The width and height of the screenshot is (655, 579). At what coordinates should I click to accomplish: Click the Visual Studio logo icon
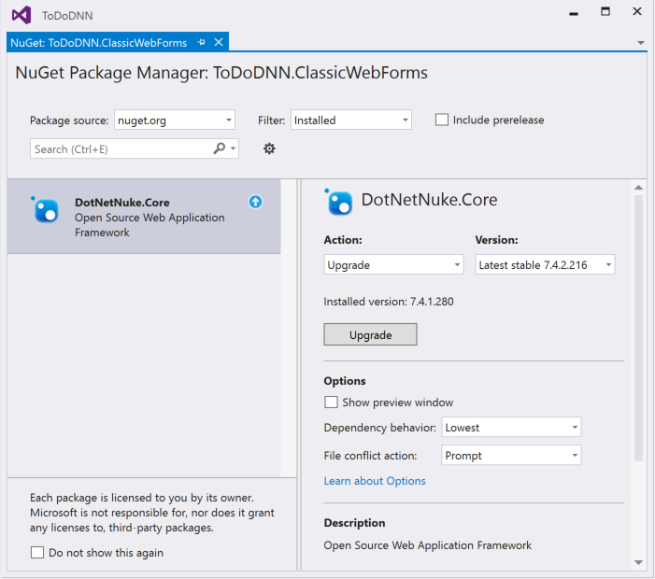[21, 15]
